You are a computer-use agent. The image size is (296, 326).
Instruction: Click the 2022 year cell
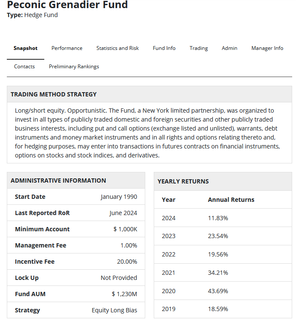(169, 254)
